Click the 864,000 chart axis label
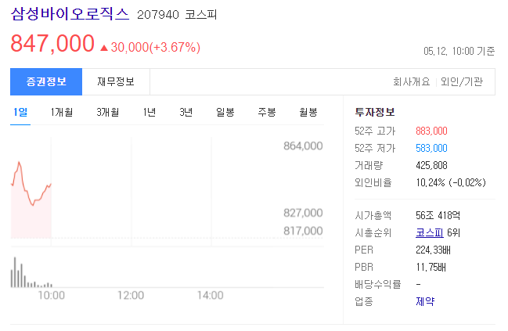This screenshot has width=508, height=331. click(303, 146)
